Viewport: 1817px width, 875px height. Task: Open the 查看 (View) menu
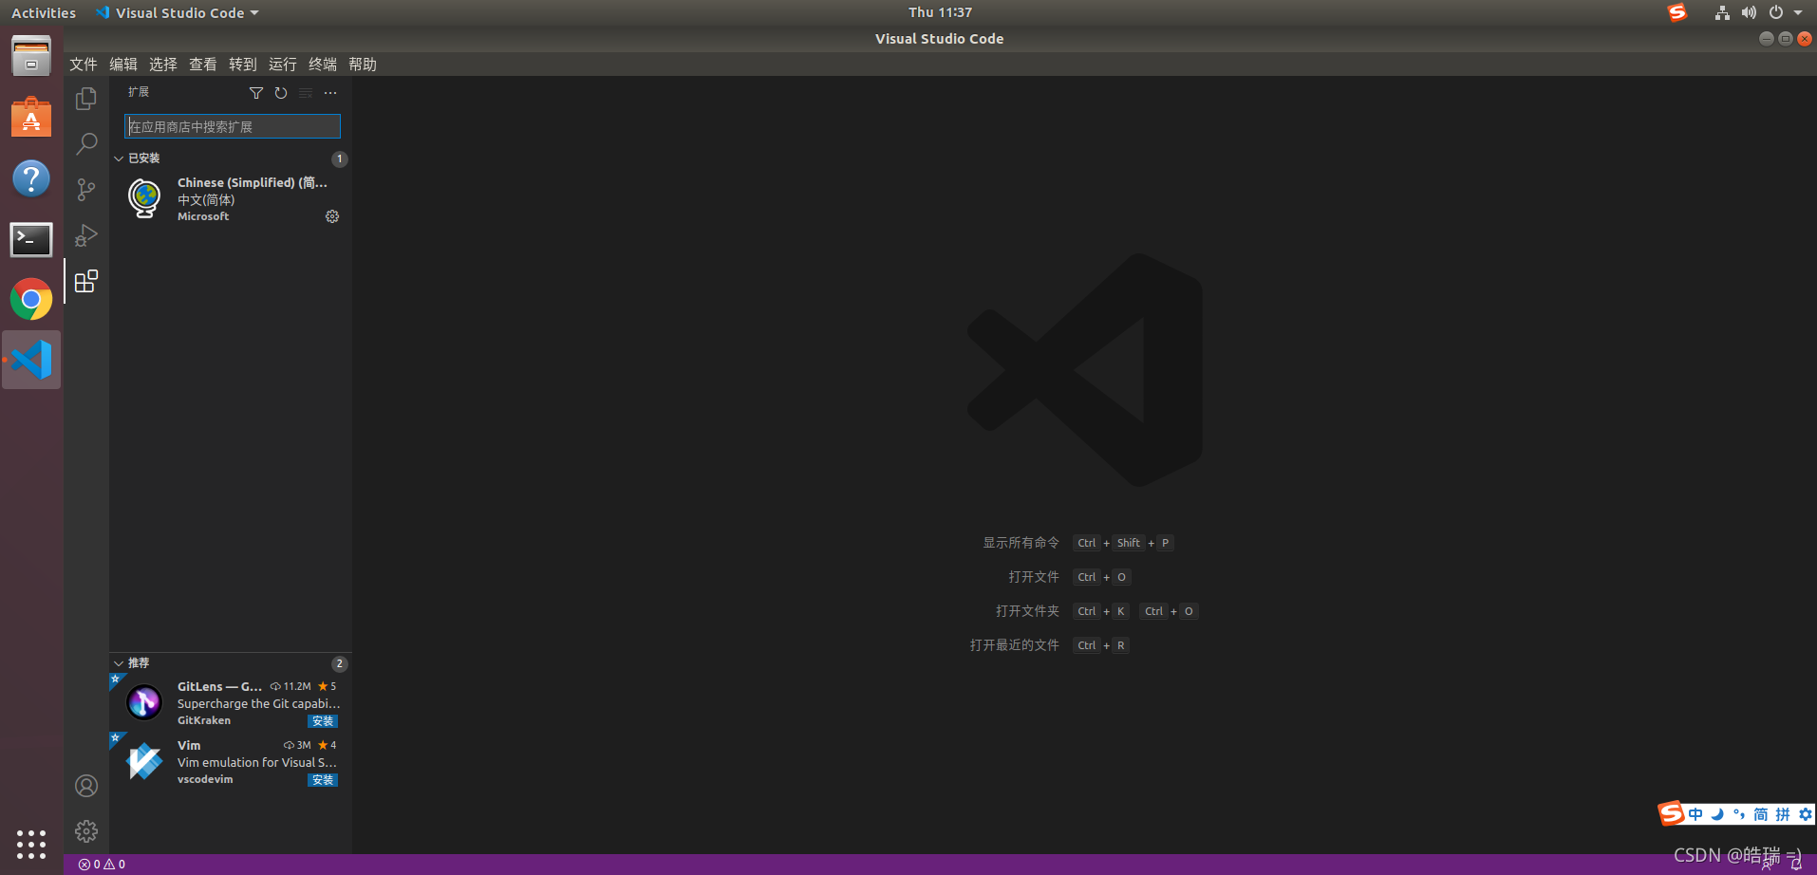click(203, 65)
